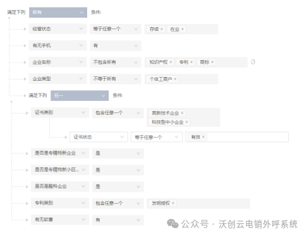Open the 是 value for 专精特新小巨
The width and height of the screenshot is (307, 236).
click(117, 170)
